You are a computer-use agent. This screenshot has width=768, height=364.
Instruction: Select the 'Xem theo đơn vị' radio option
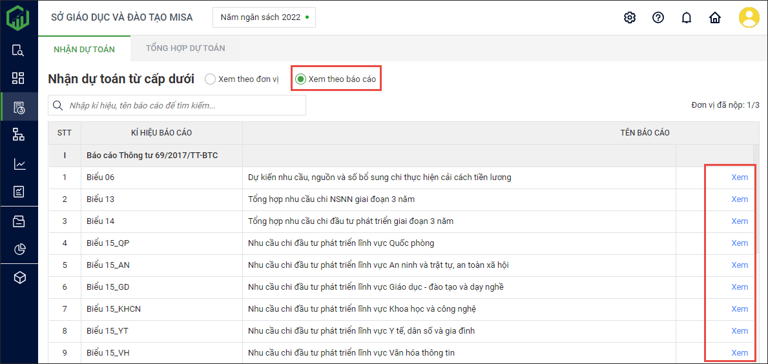(x=211, y=79)
